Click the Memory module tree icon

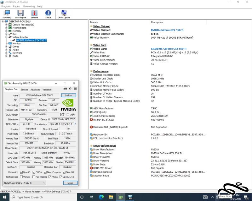(10, 31)
